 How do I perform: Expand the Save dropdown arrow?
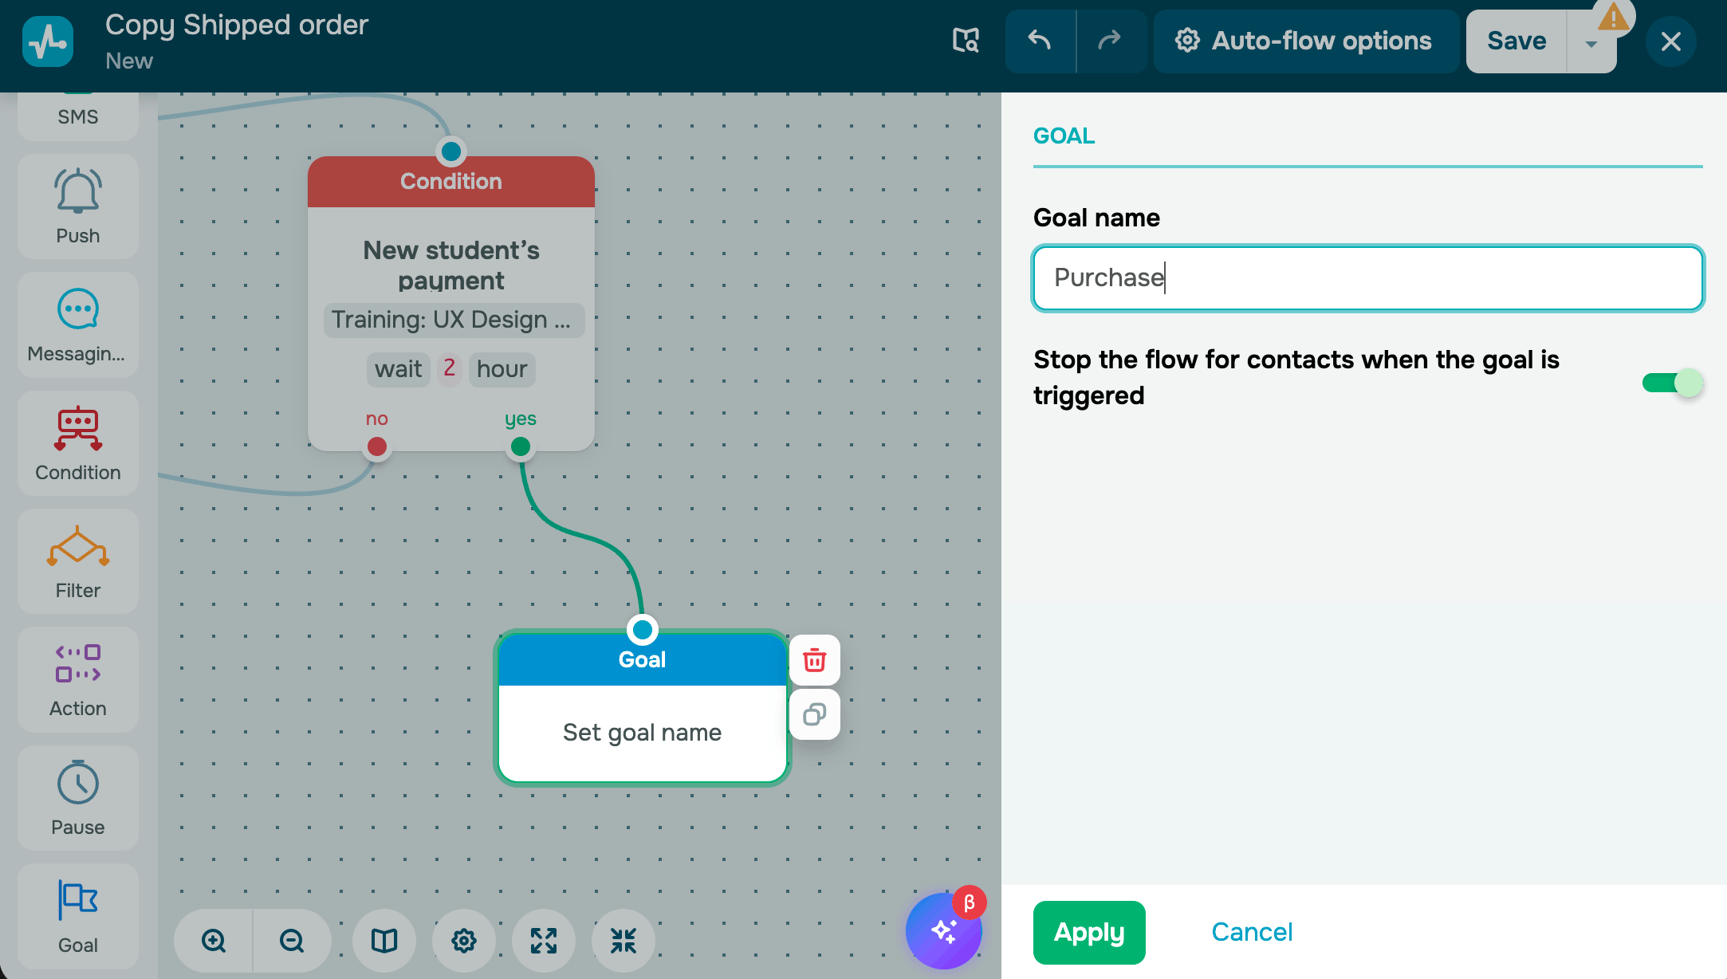(x=1591, y=43)
